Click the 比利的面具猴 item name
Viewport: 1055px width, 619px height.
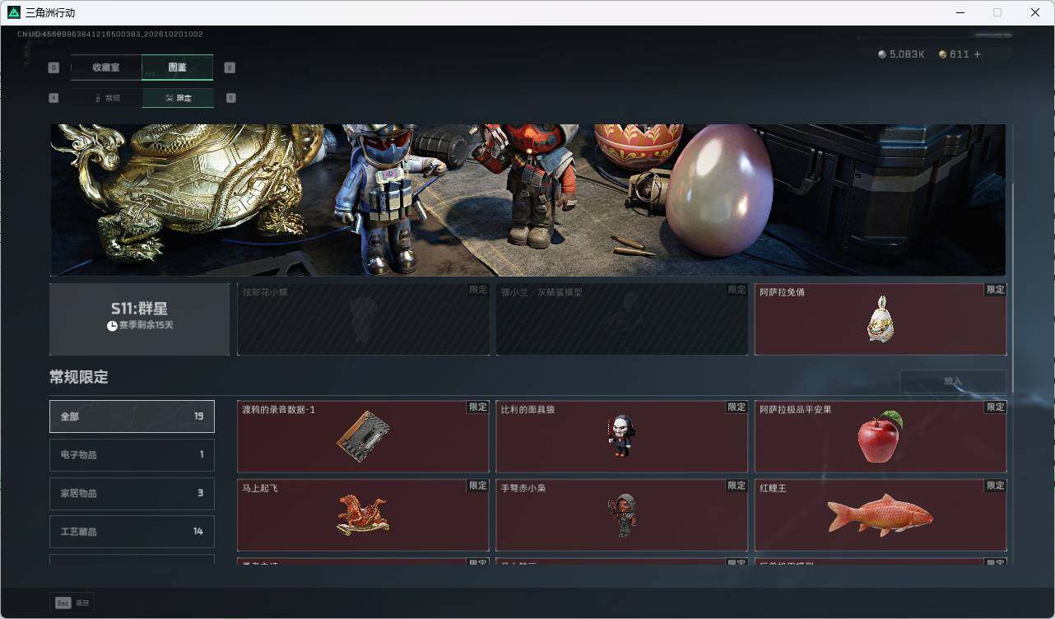point(527,409)
